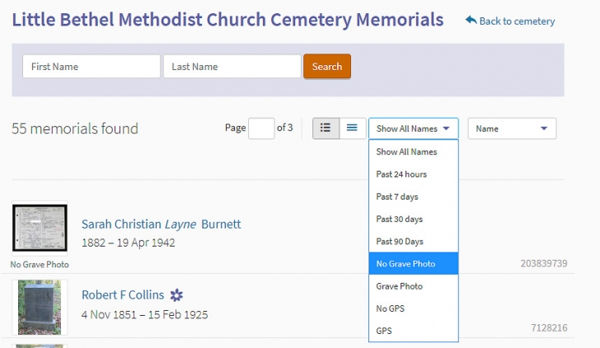Focus the Last Name field
Viewport: 600px width, 348px height.
[232, 67]
